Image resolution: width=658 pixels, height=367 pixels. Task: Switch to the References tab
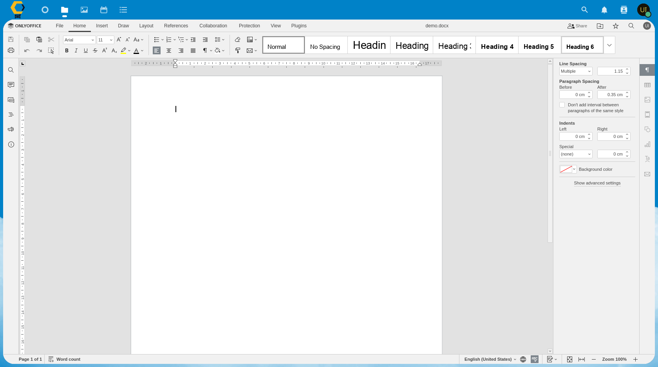(176, 26)
